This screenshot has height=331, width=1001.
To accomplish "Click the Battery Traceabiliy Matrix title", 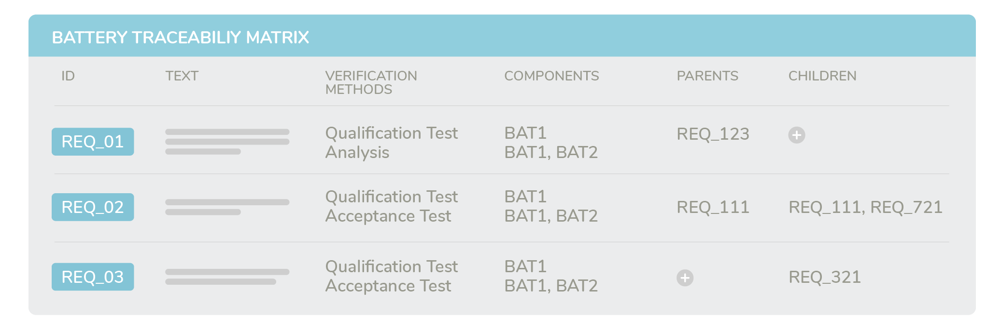I will tap(180, 38).
